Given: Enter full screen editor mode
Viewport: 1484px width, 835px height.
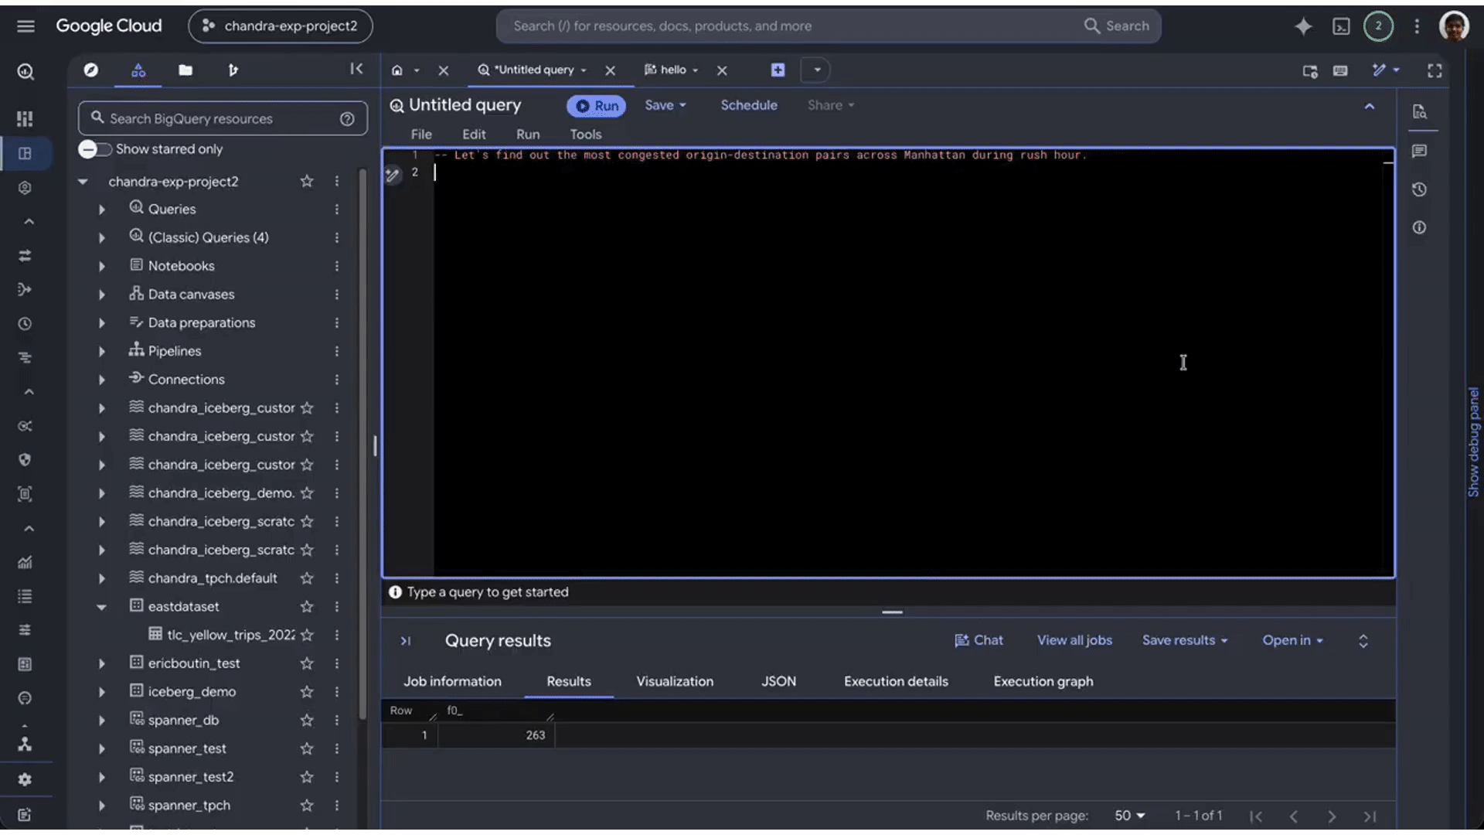Looking at the screenshot, I should pos(1435,71).
